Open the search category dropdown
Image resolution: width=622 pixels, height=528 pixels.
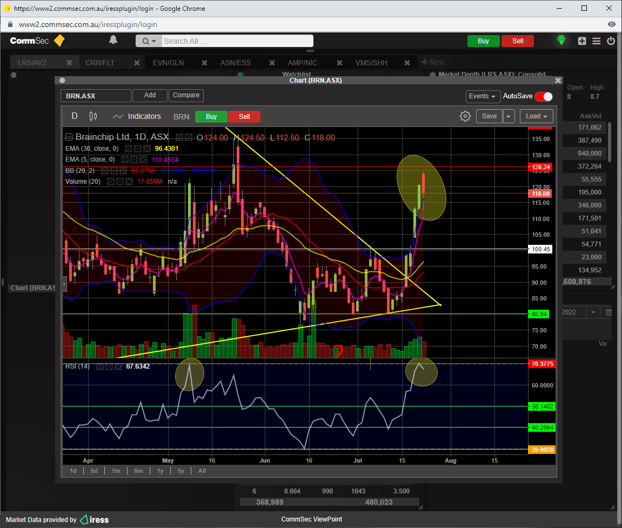149,41
